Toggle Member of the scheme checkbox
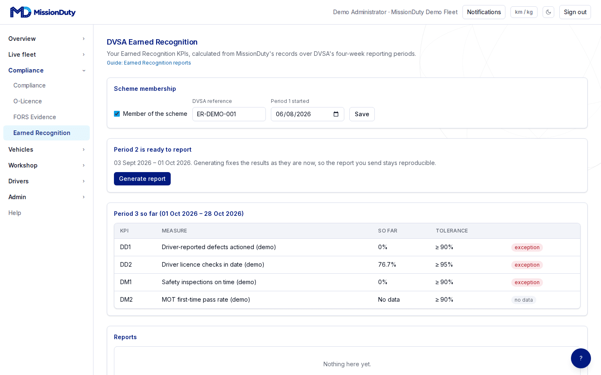The width and height of the screenshot is (601, 375). (x=117, y=114)
